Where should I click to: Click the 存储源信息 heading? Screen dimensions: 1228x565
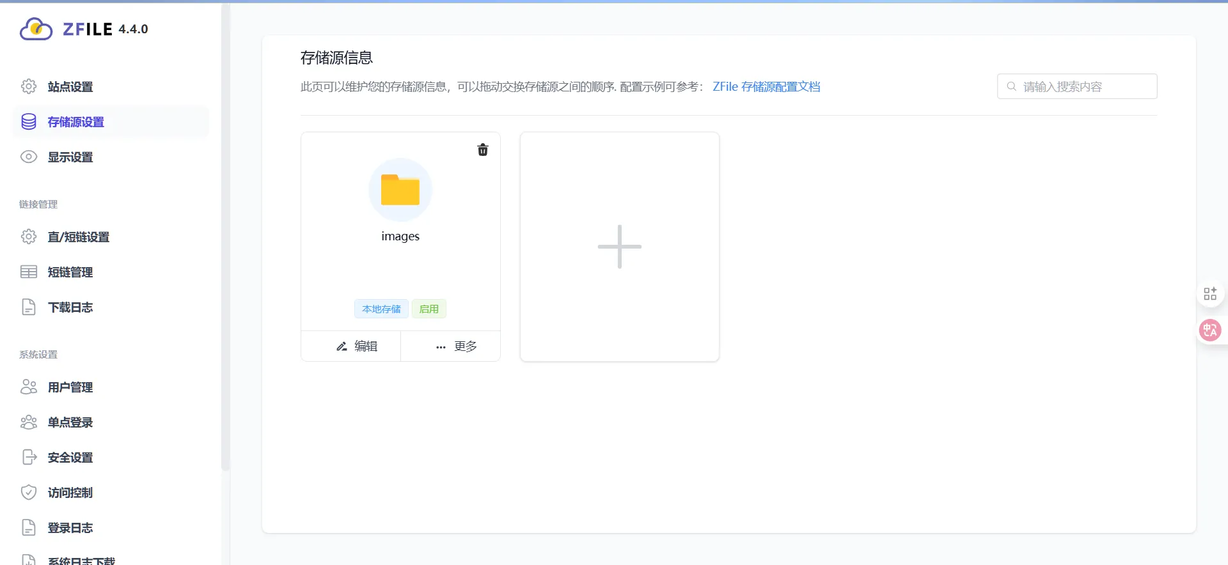336,58
